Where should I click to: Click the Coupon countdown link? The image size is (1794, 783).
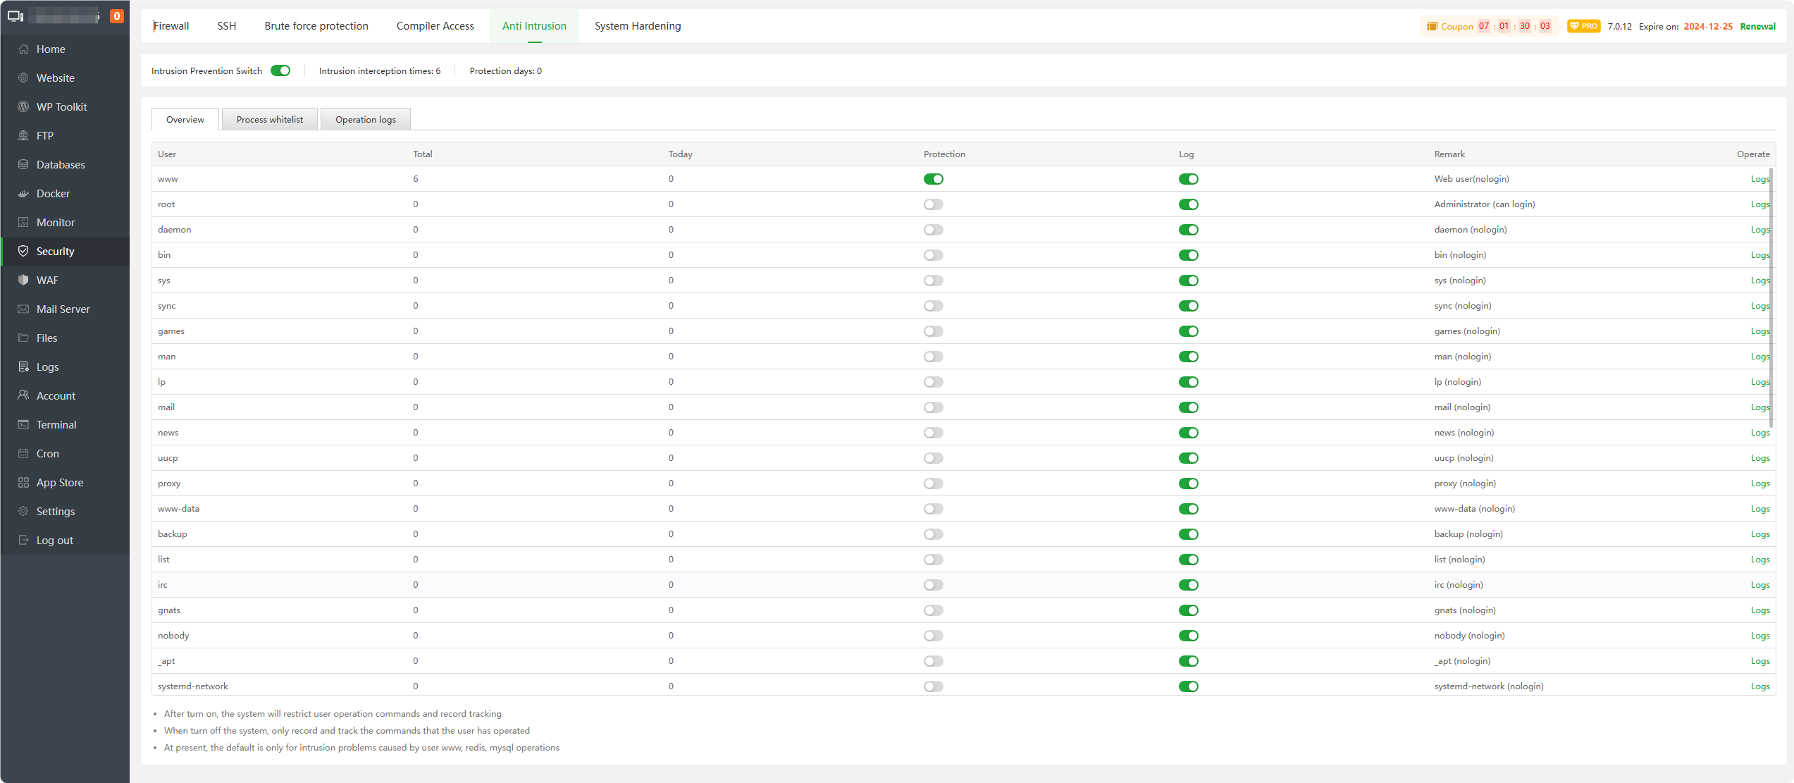tap(1488, 26)
